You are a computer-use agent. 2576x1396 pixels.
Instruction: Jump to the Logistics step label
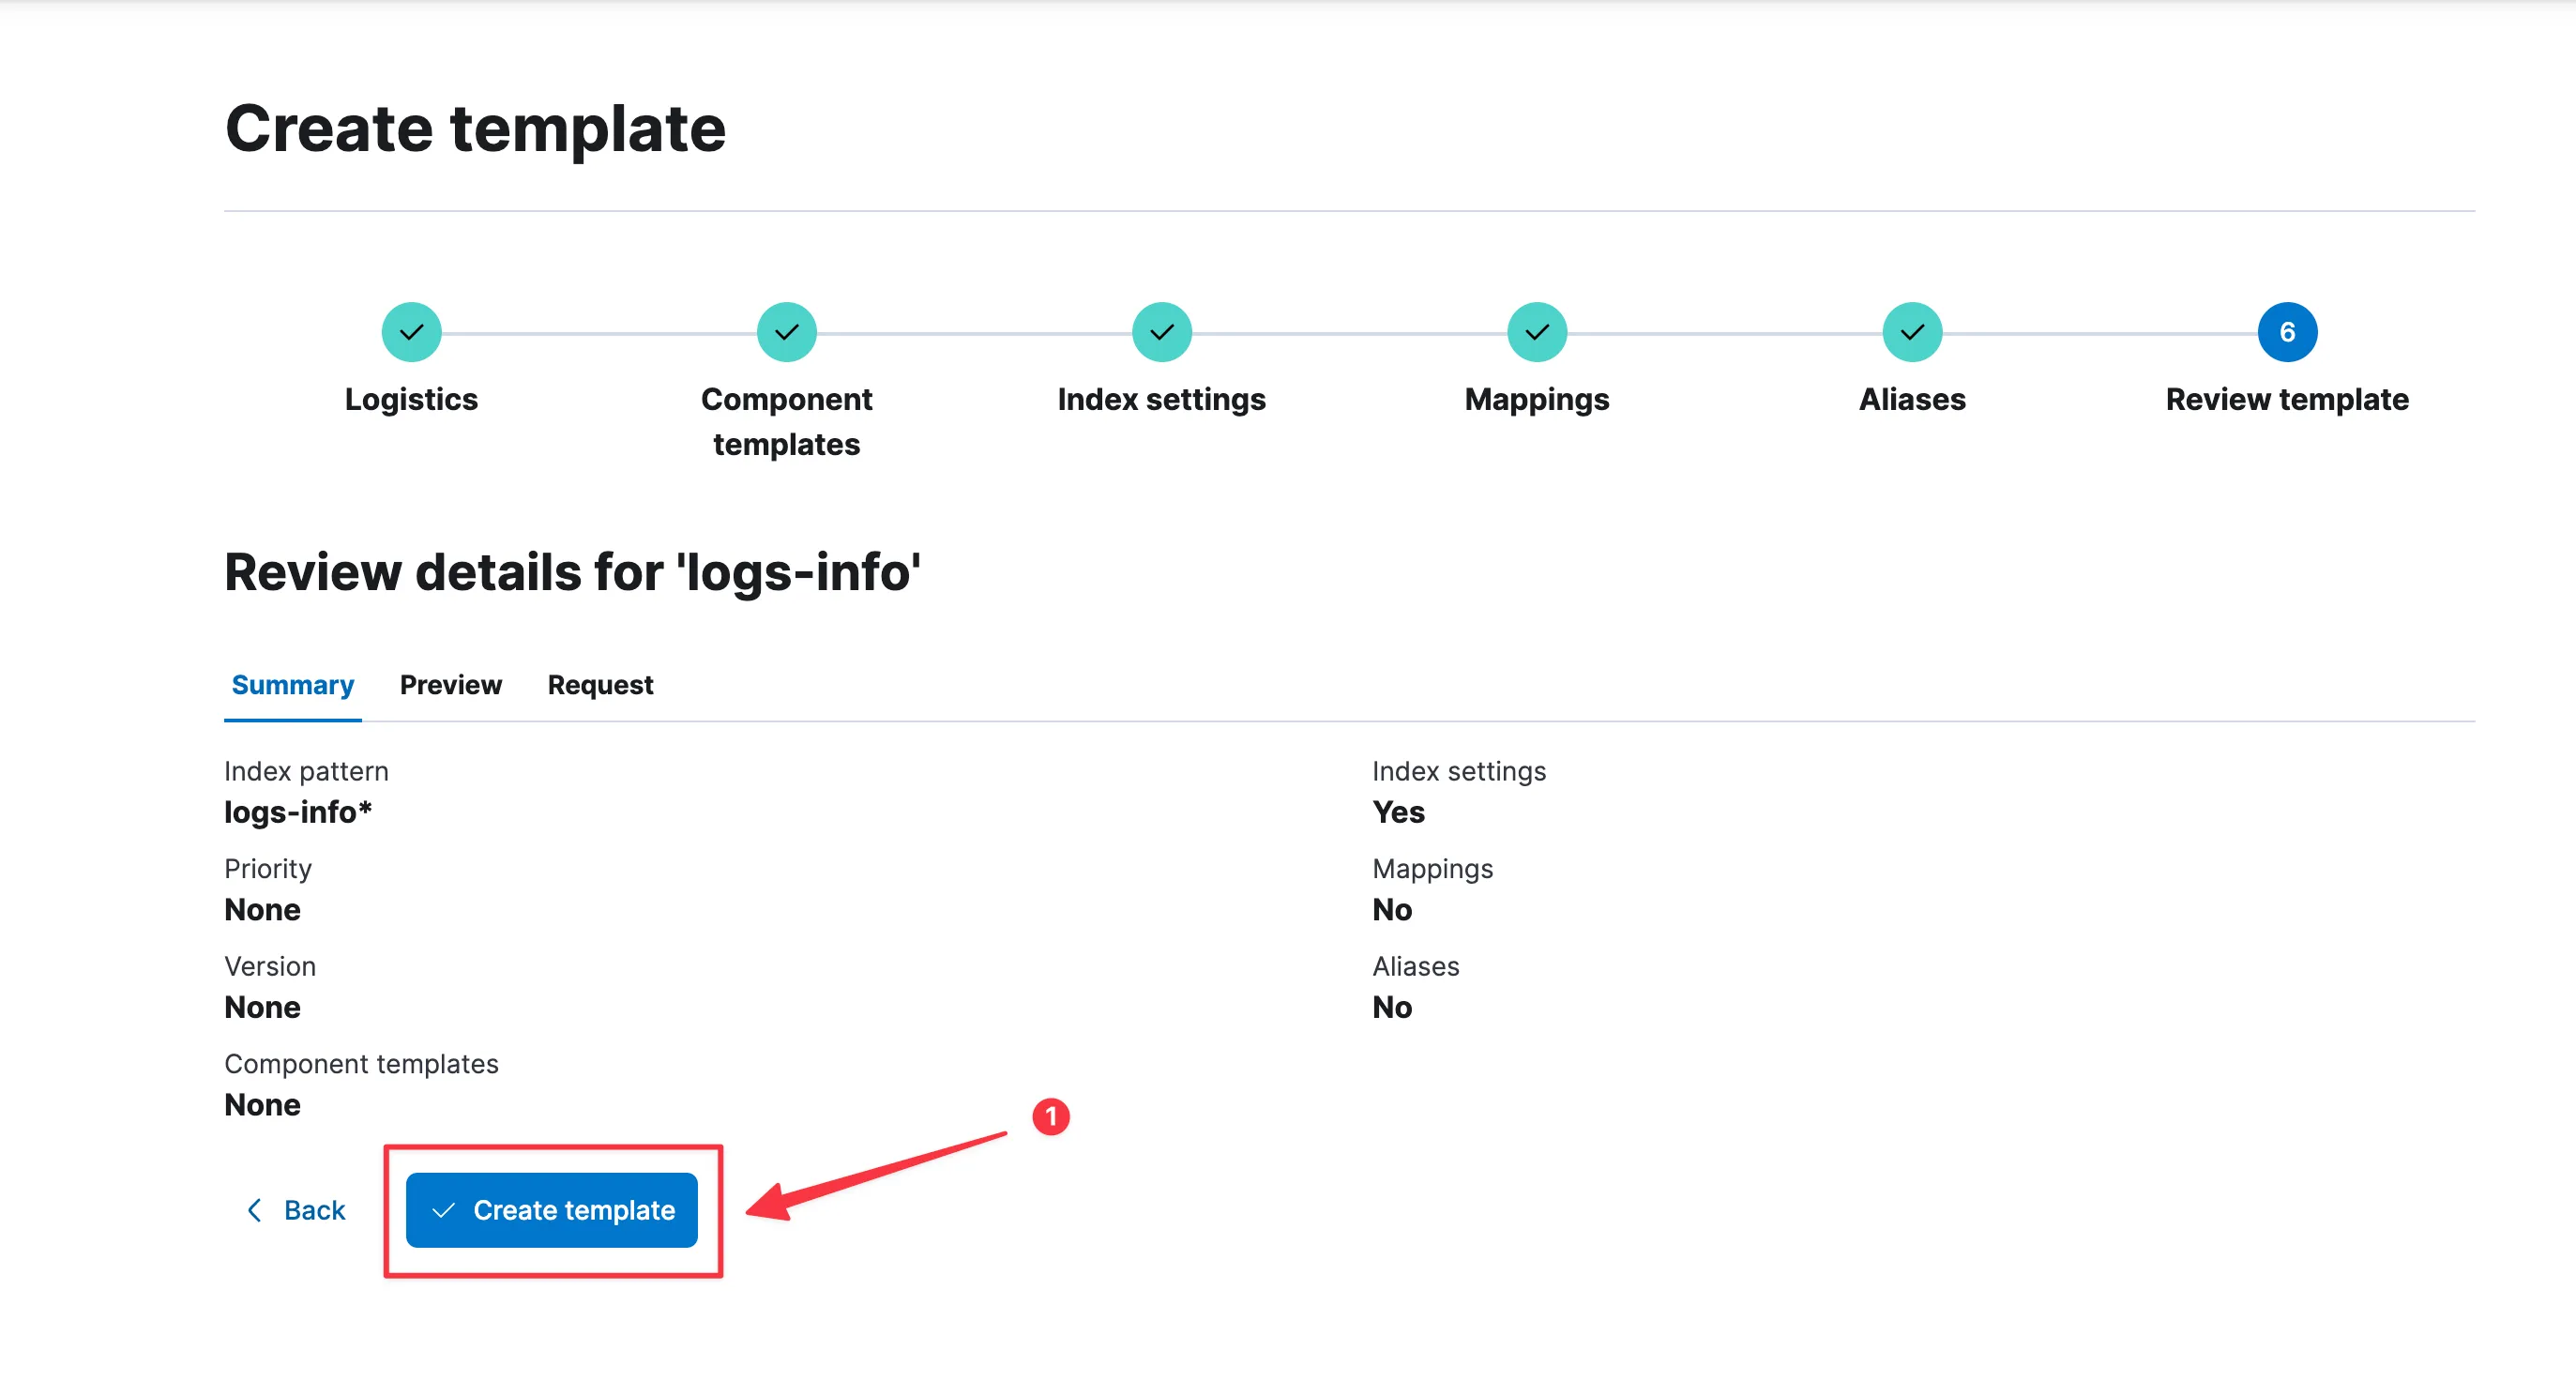point(411,399)
